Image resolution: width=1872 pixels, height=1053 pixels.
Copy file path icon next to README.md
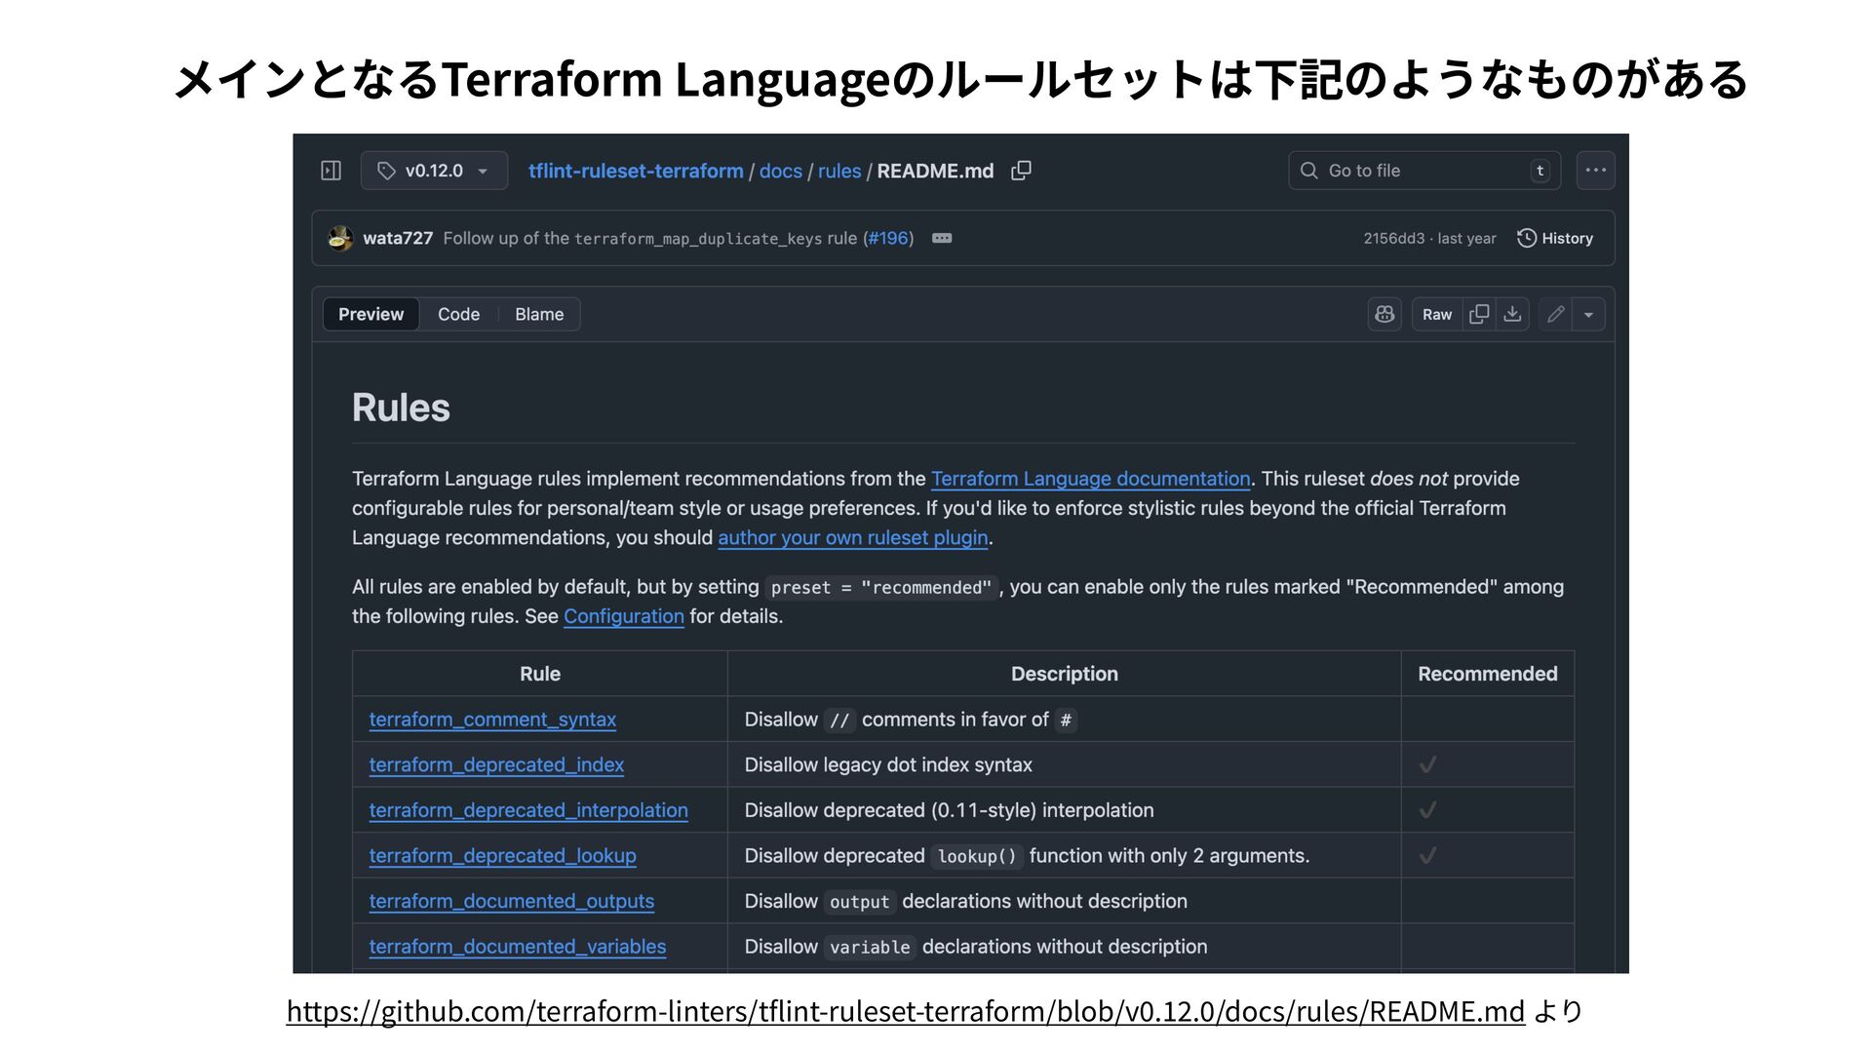click(x=1021, y=171)
